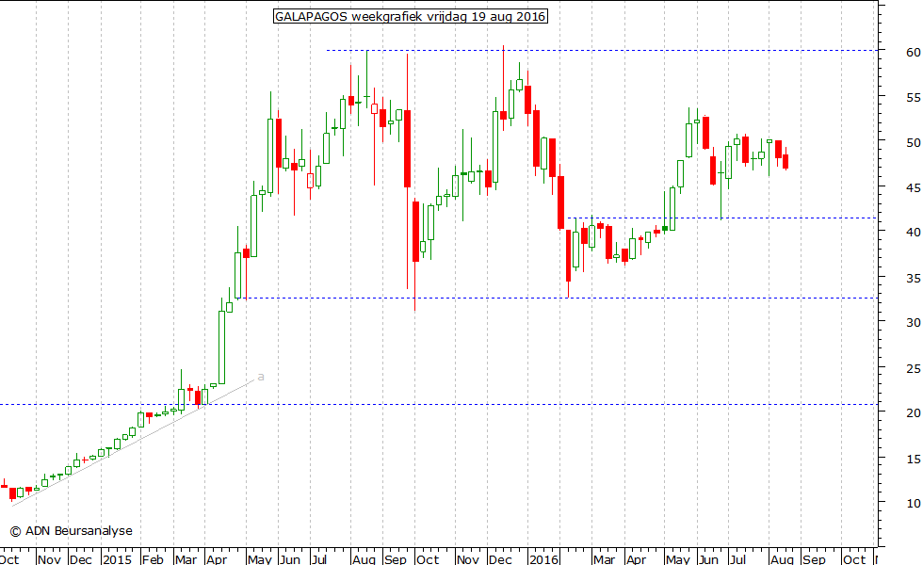Screen dimensions: 923x565
Task: Click the 25 value on price axis
Action: click(x=913, y=368)
